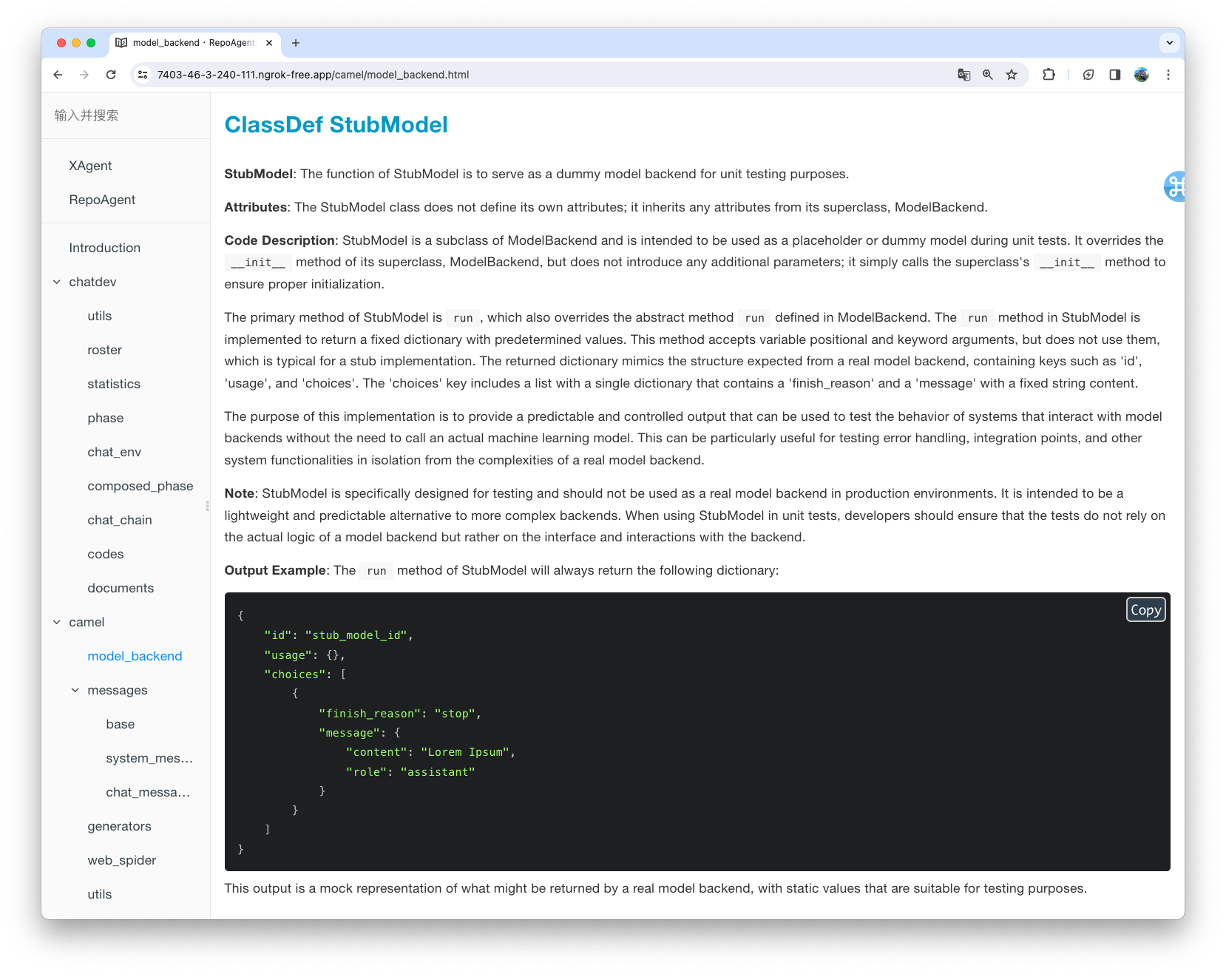Open XAgent in the sidebar

[x=90, y=166]
